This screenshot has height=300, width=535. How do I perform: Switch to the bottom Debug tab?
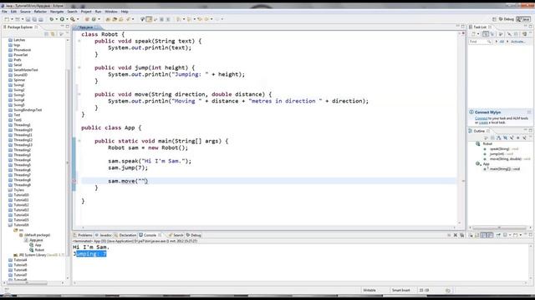194,235
